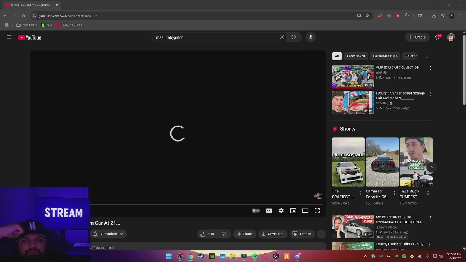Screen dimensions: 466x262
Task: Like the video with 6.1K likes
Action: coord(207,234)
